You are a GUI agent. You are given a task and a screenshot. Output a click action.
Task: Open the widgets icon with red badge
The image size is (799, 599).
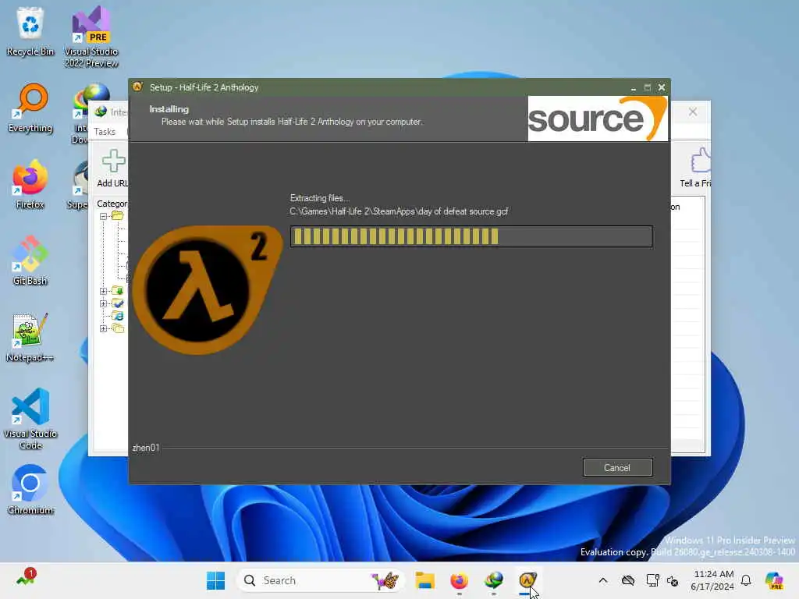26,578
